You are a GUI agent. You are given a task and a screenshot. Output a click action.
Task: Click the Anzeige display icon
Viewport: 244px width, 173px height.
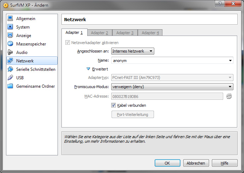click(10, 35)
